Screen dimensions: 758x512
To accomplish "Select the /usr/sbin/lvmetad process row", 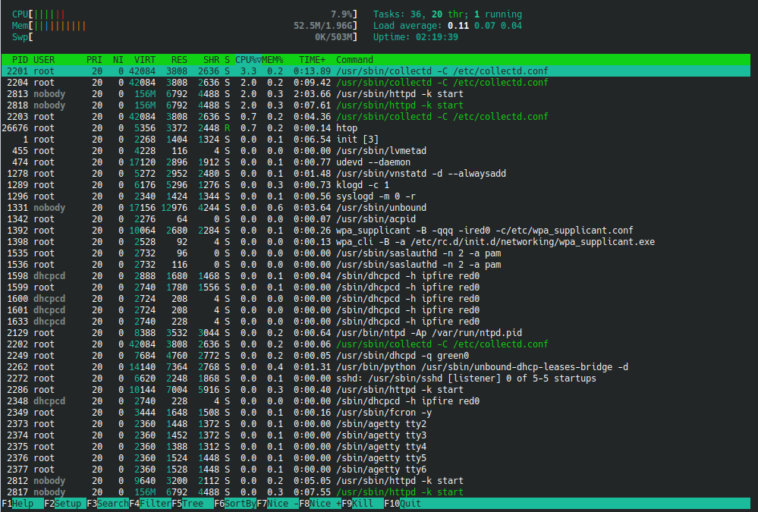I will pyautogui.click(x=376, y=150).
